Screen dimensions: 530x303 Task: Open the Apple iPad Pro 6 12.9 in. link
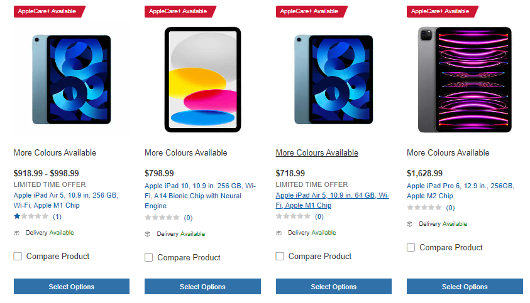pyautogui.click(x=460, y=191)
